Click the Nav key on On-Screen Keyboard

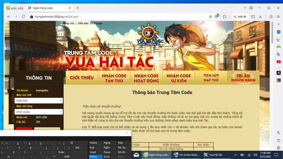click(x=124, y=143)
